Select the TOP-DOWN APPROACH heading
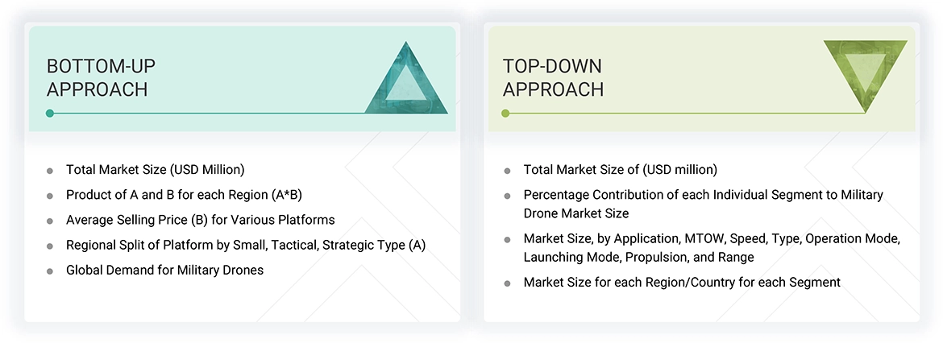The height and width of the screenshot is (343, 943). [553, 77]
